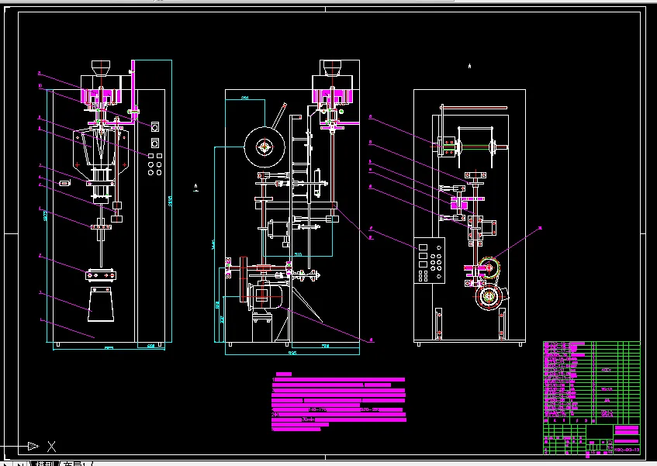Select the film roll circle in middle view
Viewport: 657px width, 466px height.
(265, 147)
